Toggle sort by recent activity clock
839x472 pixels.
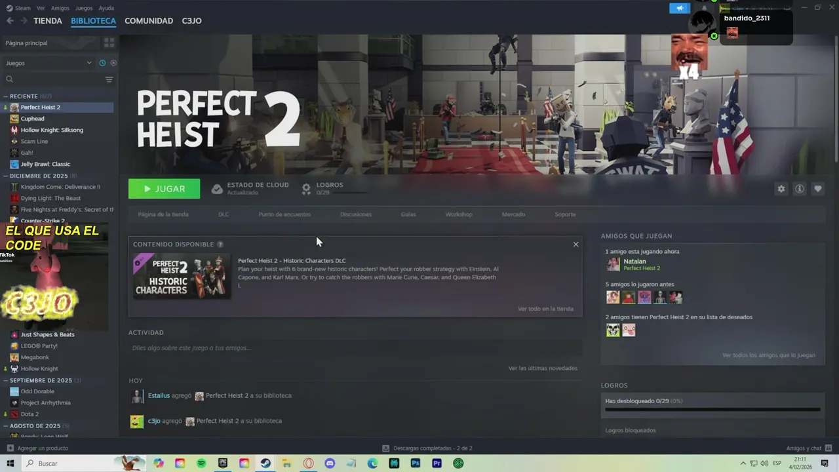click(102, 63)
